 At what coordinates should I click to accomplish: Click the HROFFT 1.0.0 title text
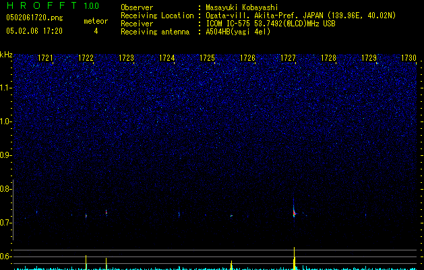[53, 5]
